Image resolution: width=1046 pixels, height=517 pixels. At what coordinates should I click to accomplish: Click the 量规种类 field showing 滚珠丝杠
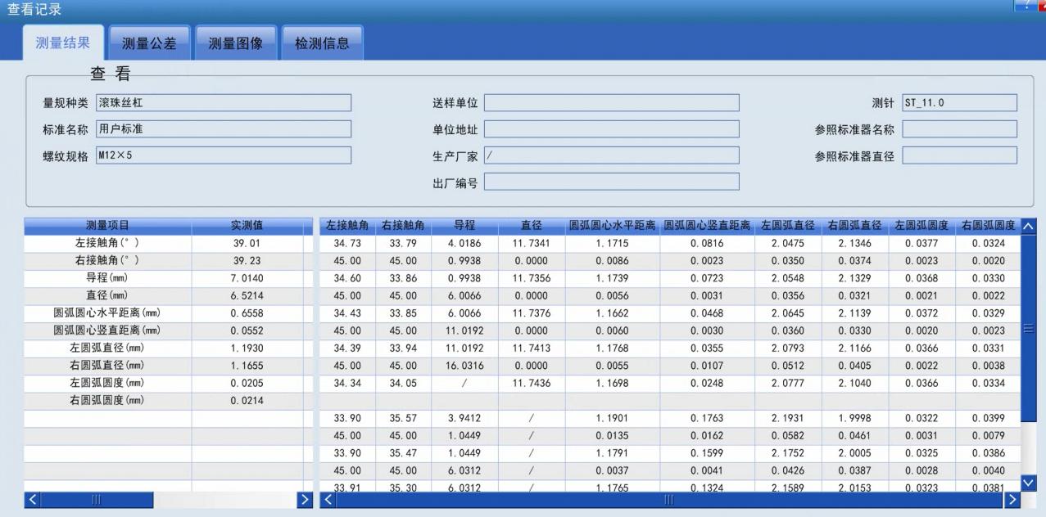[223, 103]
